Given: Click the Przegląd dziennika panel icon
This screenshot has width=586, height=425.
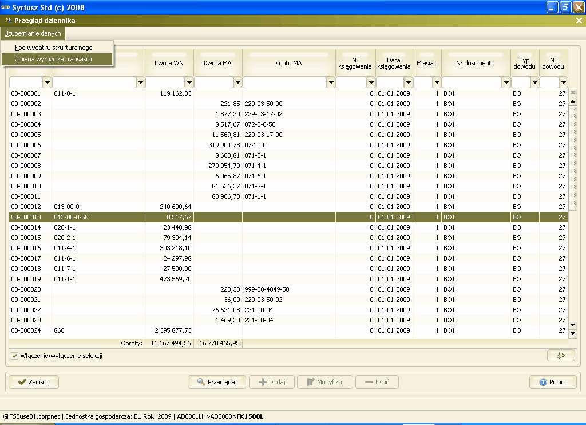Looking at the screenshot, I should pyautogui.click(x=8, y=21).
